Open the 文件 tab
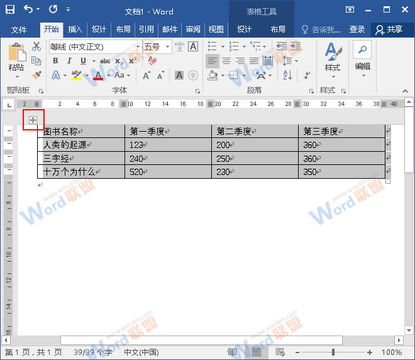The width and height of the screenshot is (415, 360). [x=19, y=29]
